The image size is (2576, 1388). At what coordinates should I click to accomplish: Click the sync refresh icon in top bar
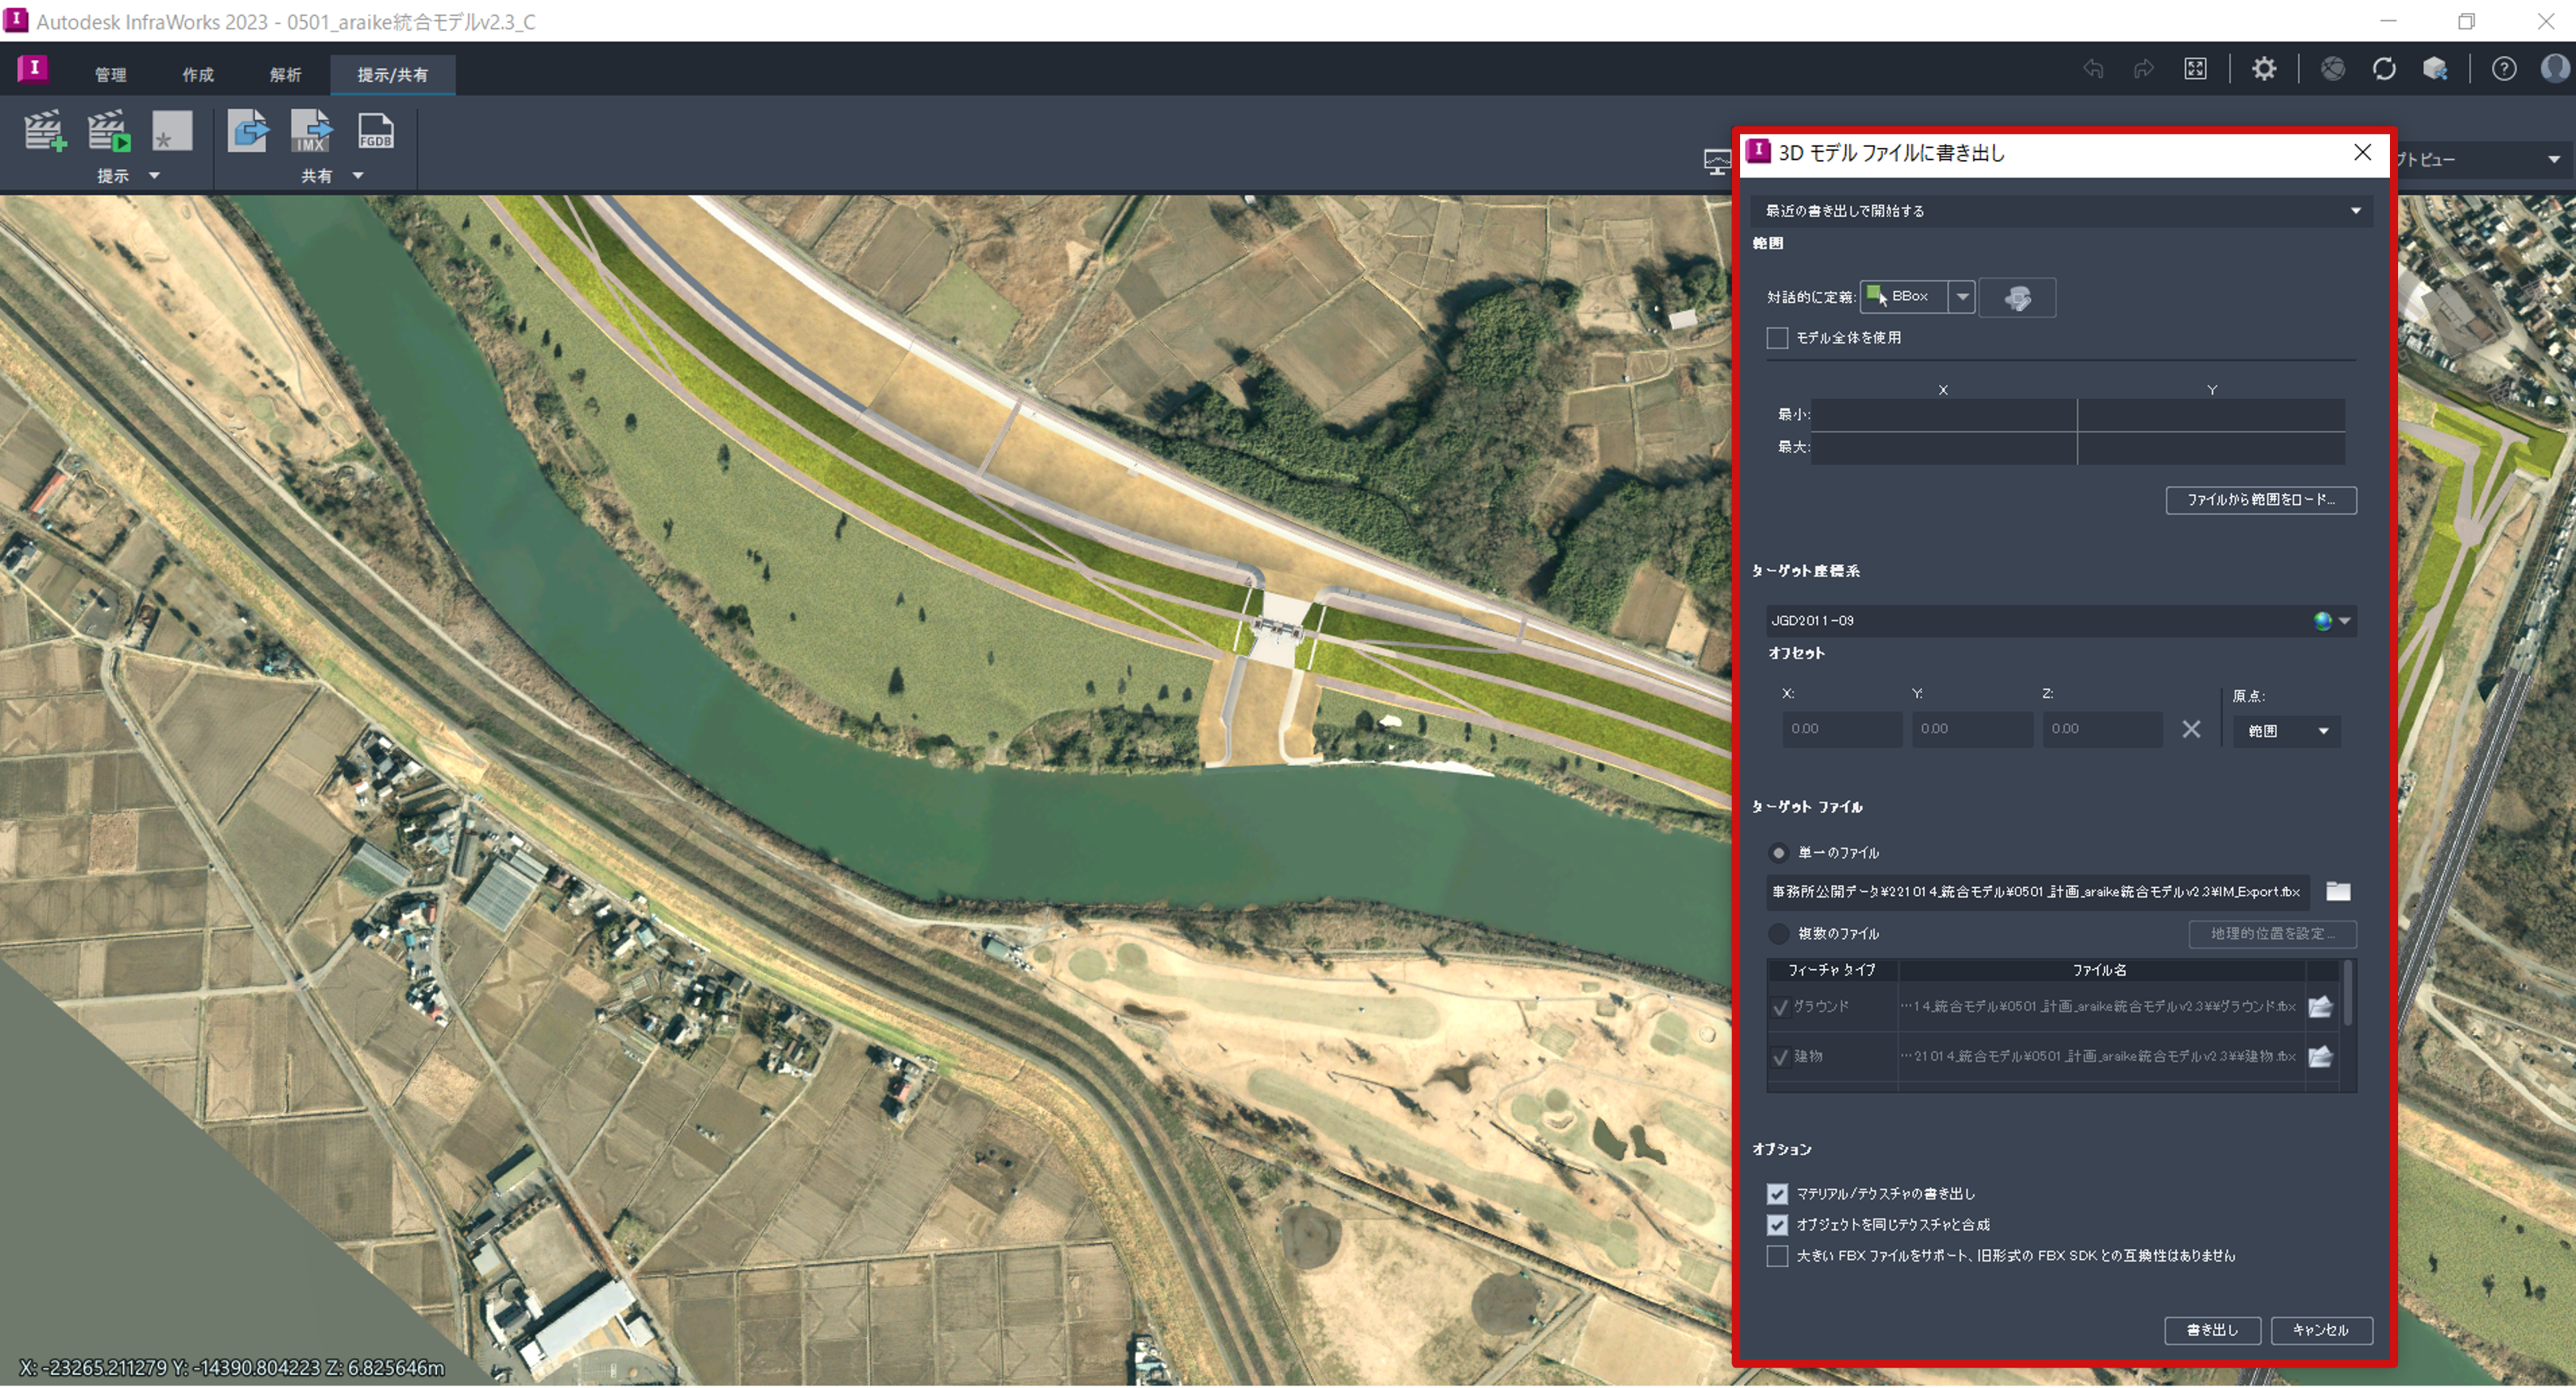pos(2383,69)
